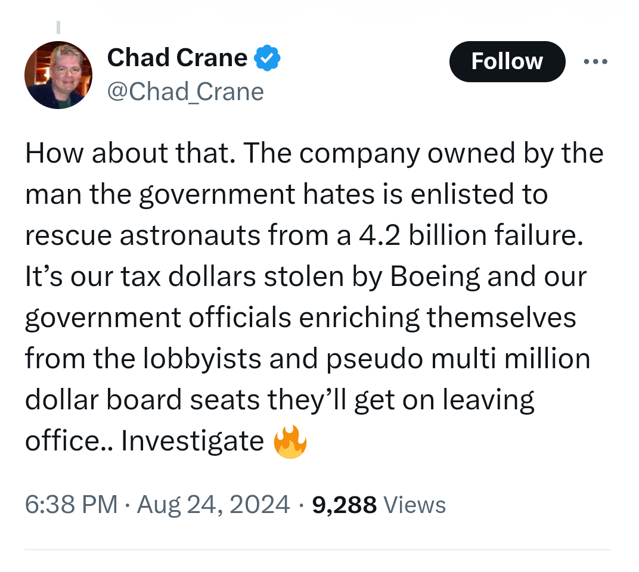Click the phrase government officials enriching themselves
The width and height of the screenshot is (639, 572).
[x=300, y=318]
